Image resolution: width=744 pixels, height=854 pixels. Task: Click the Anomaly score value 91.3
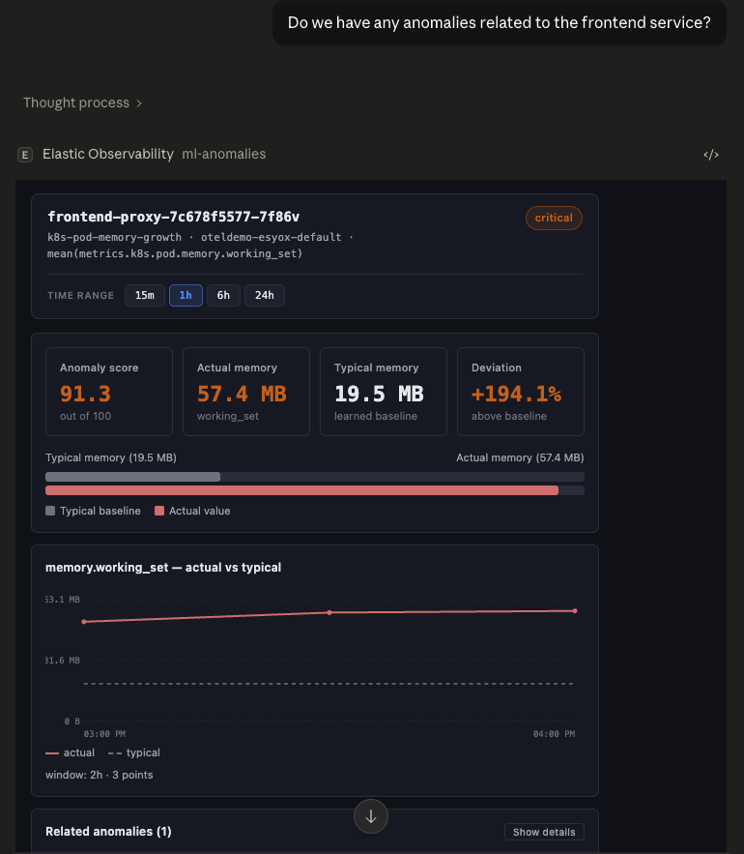click(85, 394)
